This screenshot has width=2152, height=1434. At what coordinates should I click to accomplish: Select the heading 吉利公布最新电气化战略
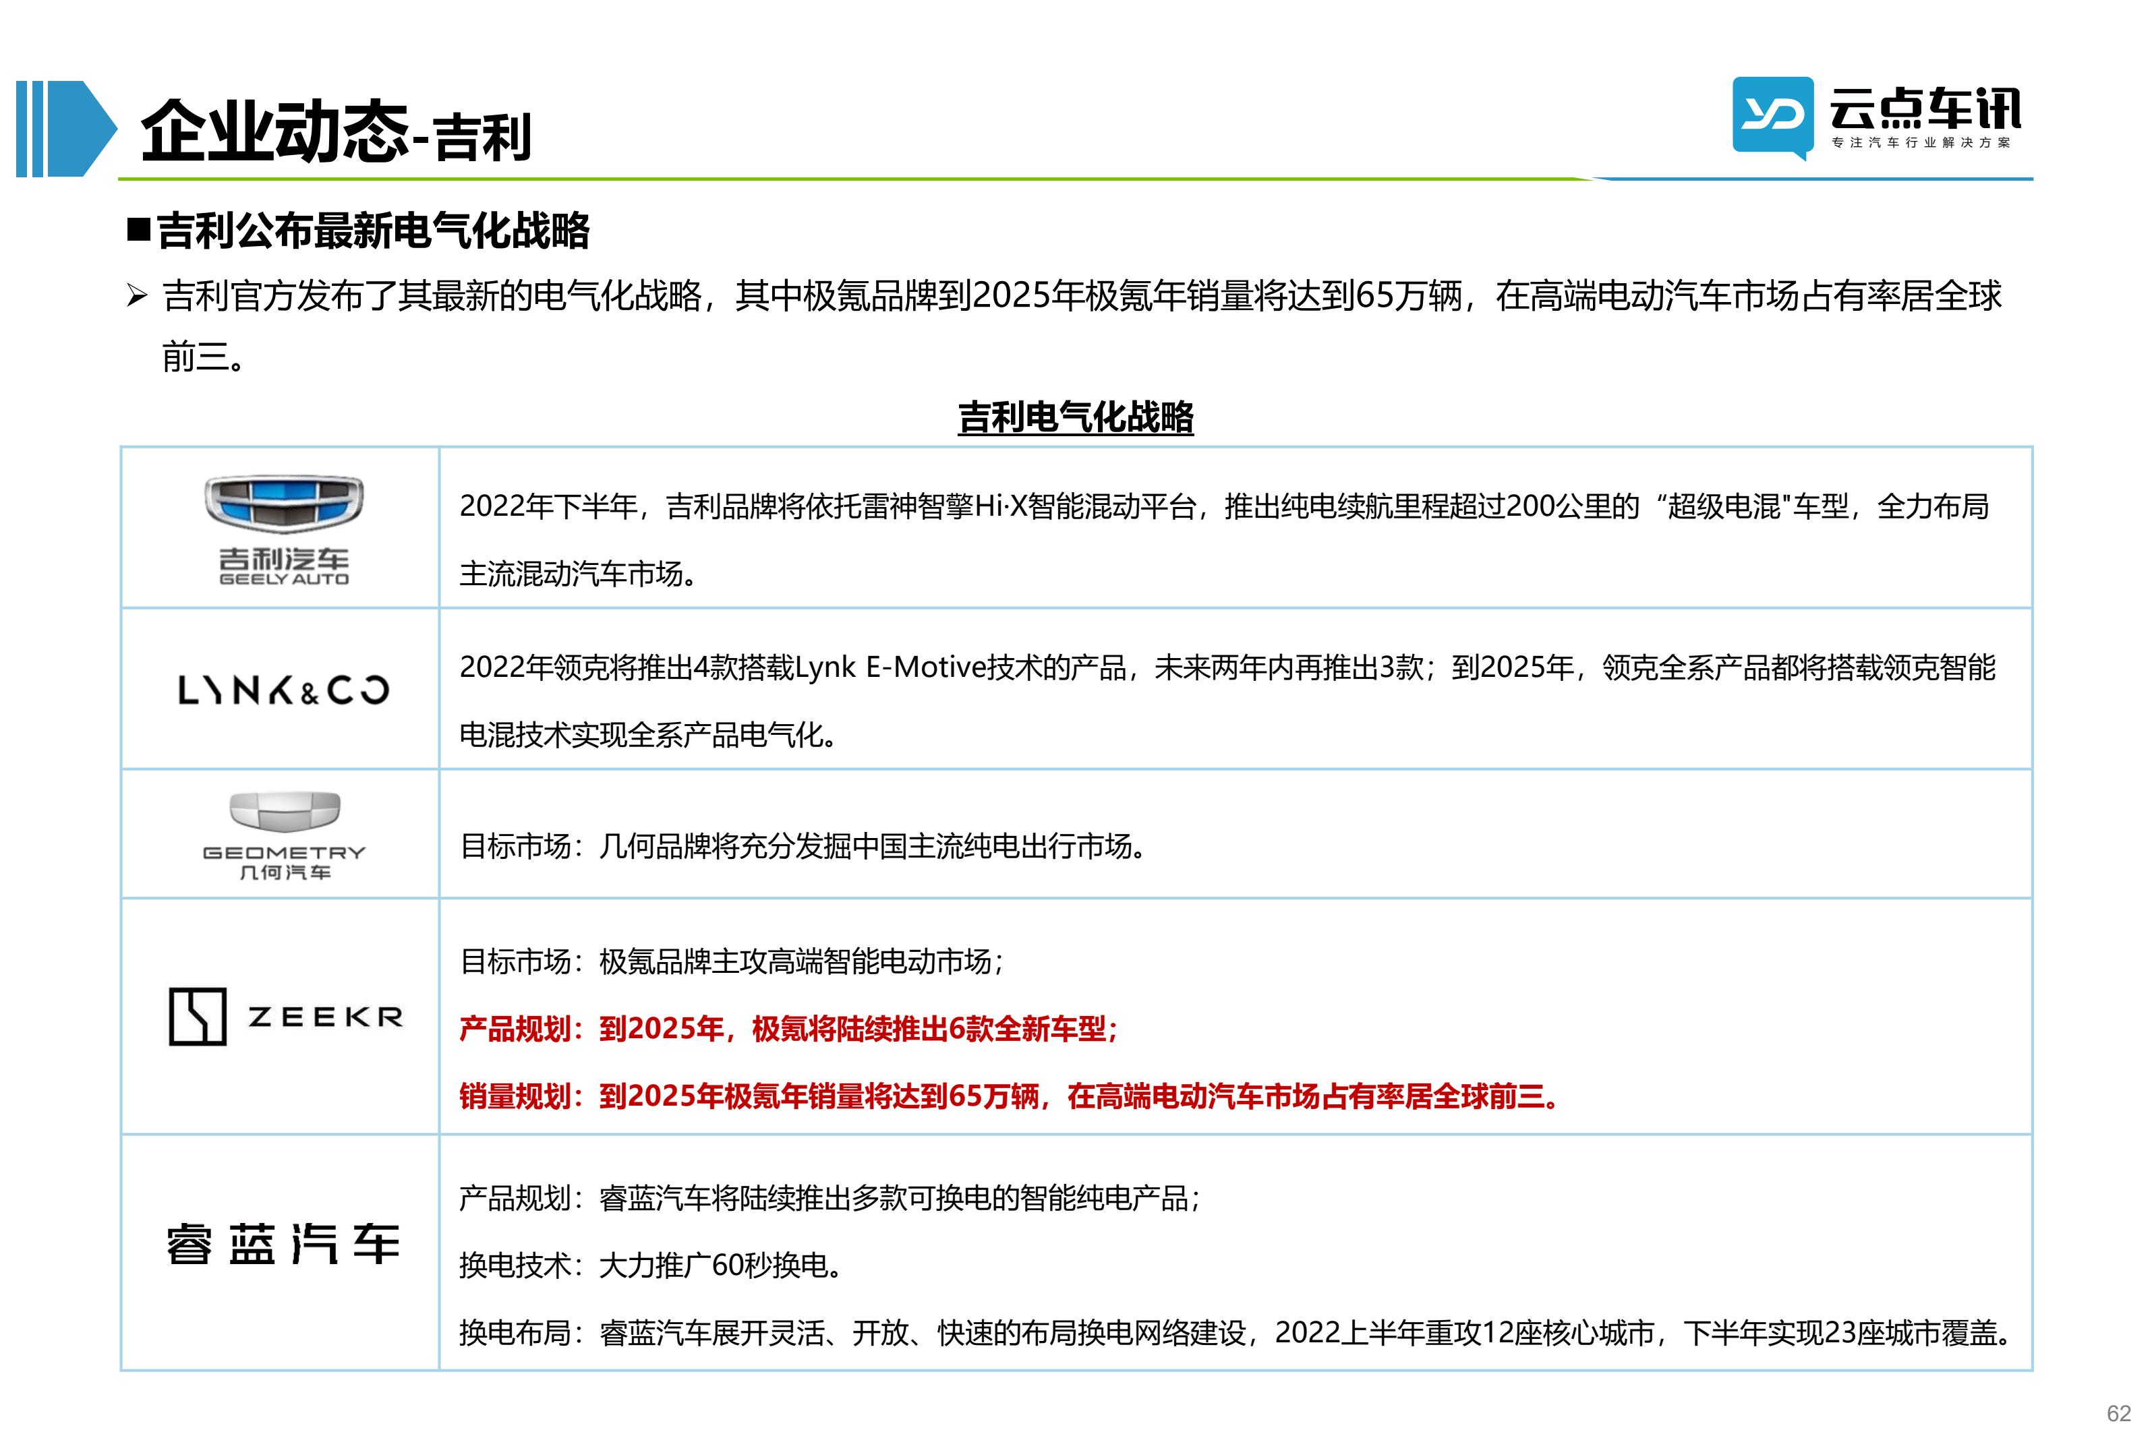tap(373, 231)
